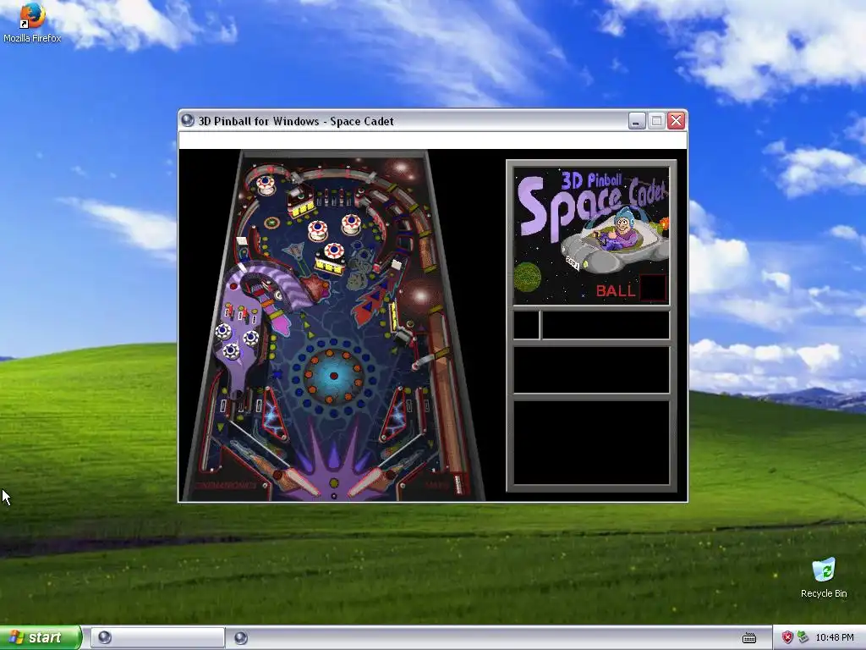Open the Windows start menu
Screen dimensions: 866x650
(40, 637)
